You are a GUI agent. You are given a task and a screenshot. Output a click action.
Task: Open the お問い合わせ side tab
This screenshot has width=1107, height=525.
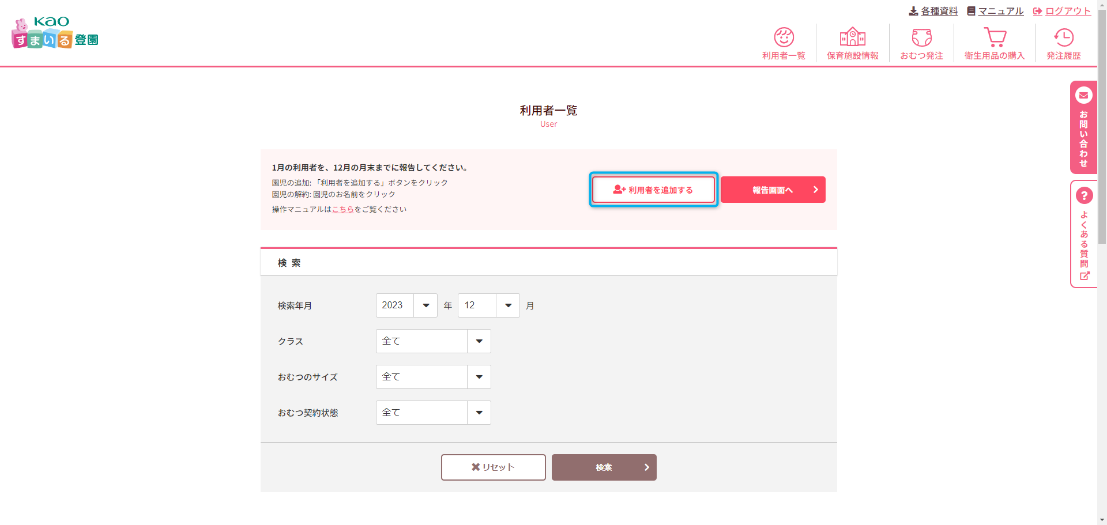[1084, 127]
